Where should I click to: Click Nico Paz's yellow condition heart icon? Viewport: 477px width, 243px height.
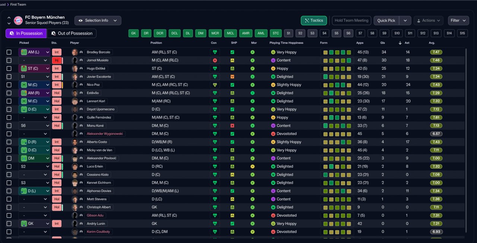pos(215,85)
